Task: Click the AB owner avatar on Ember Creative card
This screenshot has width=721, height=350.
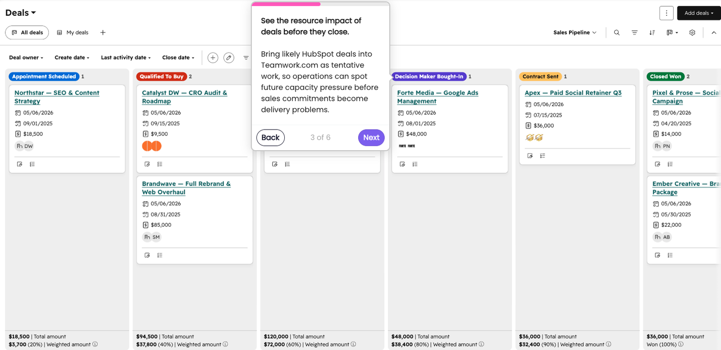Action: point(666,237)
